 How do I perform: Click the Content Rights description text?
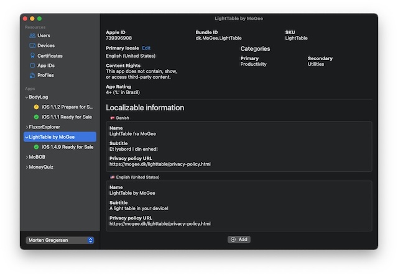pyautogui.click(x=141, y=74)
